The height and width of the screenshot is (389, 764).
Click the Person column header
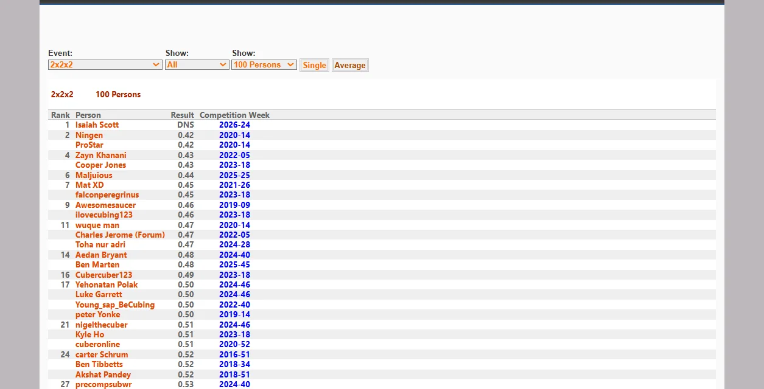(x=88, y=115)
